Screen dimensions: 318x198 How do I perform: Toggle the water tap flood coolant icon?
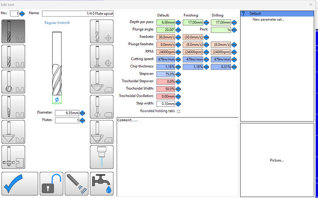pyautogui.click(x=101, y=184)
